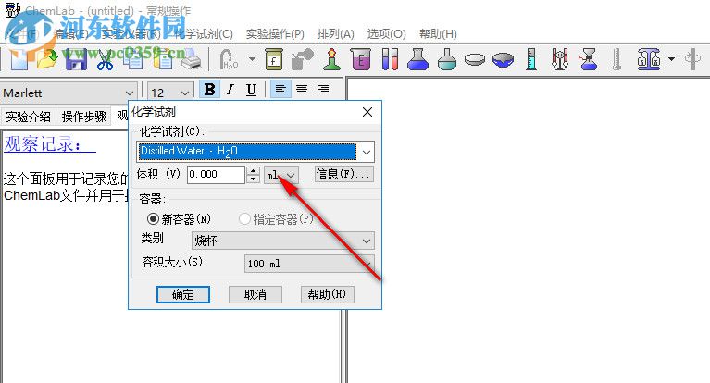Image resolution: width=710 pixels, height=383 pixels.
Task: Open the Distilled Water reagent dropdown
Action: point(255,152)
